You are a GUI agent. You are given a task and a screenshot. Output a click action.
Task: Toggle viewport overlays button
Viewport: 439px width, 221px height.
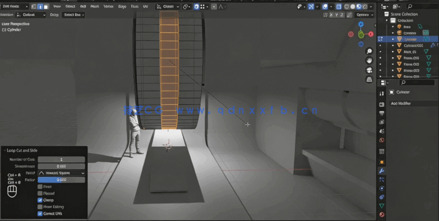325,6
